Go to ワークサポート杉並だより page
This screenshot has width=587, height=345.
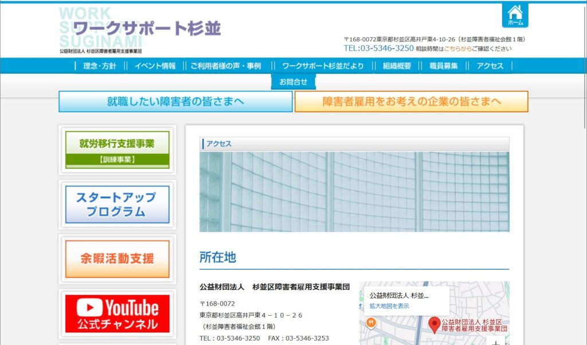(x=323, y=66)
